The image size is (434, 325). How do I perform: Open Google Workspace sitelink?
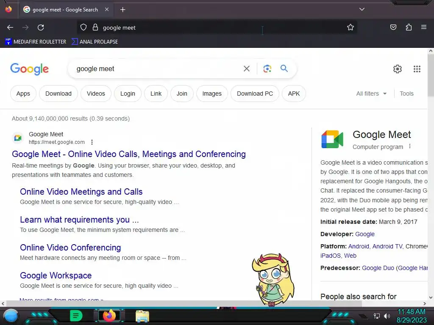[56, 275]
